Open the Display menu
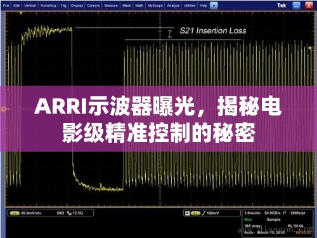Viewport: 317px width, 238px height. [x=77, y=6]
